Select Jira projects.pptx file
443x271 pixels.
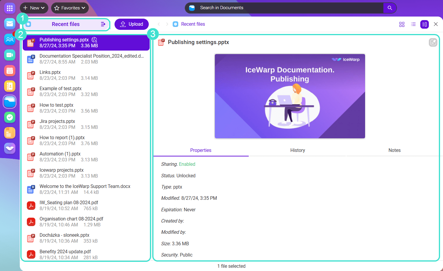(x=86, y=124)
